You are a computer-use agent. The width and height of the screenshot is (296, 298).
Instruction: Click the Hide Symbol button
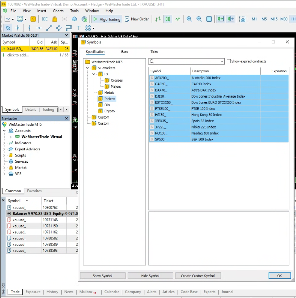150,276
